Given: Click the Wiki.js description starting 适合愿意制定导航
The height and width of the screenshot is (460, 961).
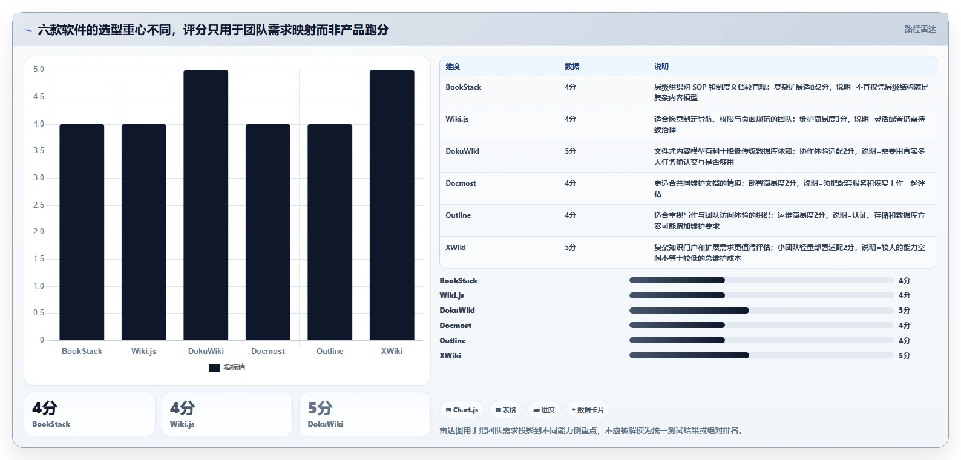Looking at the screenshot, I should [x=790, y=124].
